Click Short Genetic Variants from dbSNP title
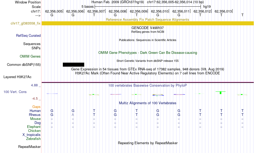Image resolution: width=254 pixels, height=153 pixels. [x=148, y=61]
